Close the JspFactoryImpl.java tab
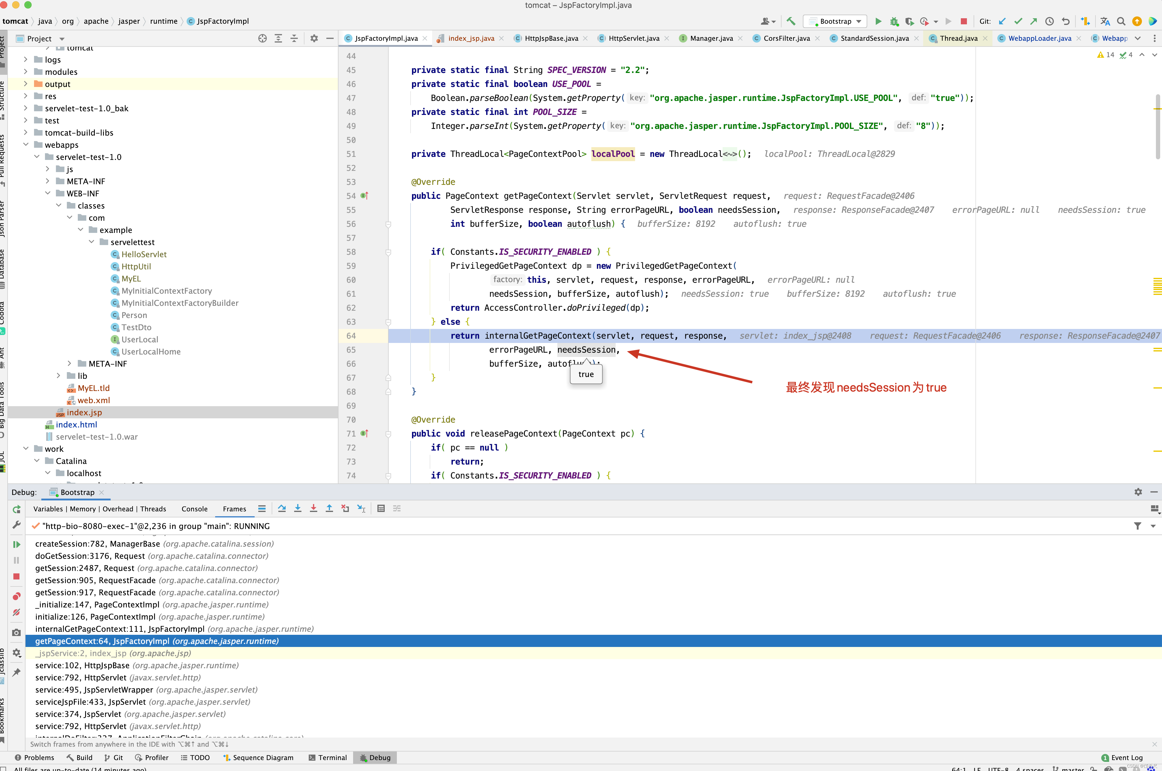This screenshot has height=771, width=1162. 425,38
